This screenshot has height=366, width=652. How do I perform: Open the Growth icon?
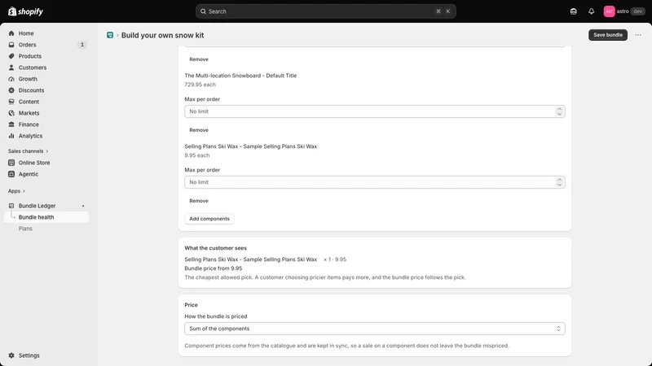(11, 79)
